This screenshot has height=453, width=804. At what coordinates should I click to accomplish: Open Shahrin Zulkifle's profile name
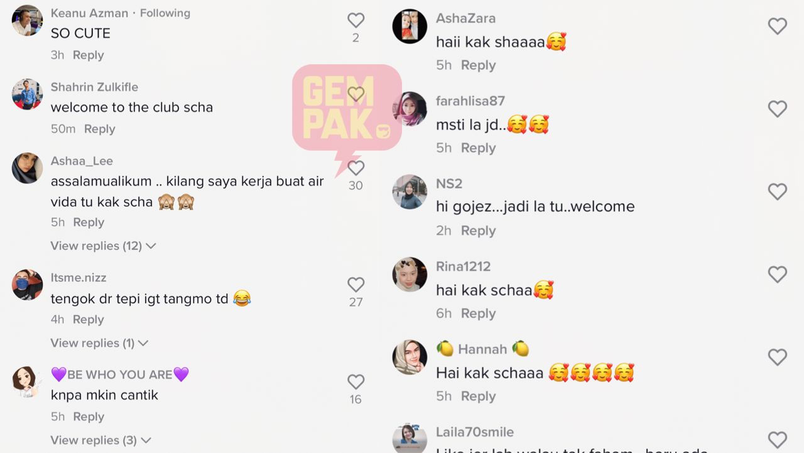point(94,87)
